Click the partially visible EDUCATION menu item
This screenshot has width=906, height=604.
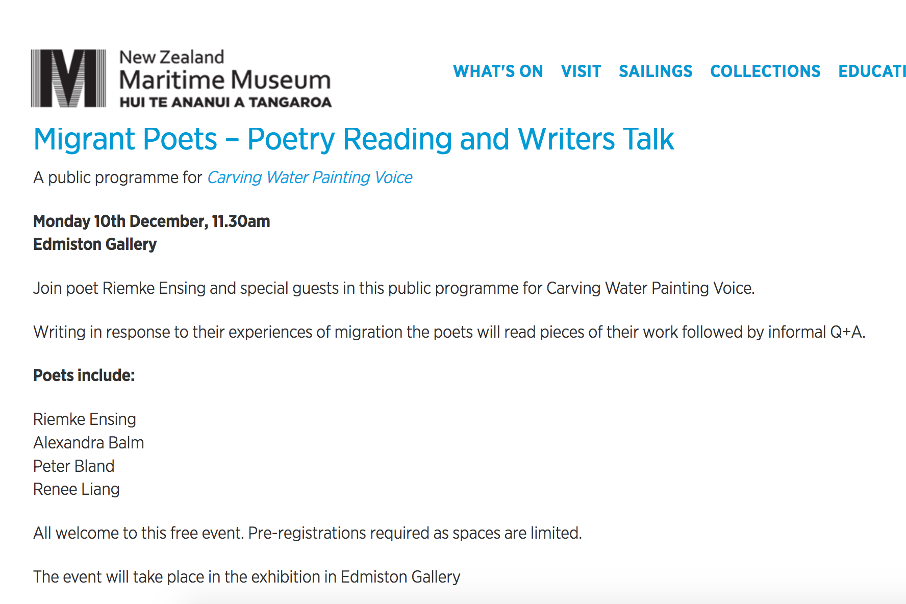(x=872, y=71)
